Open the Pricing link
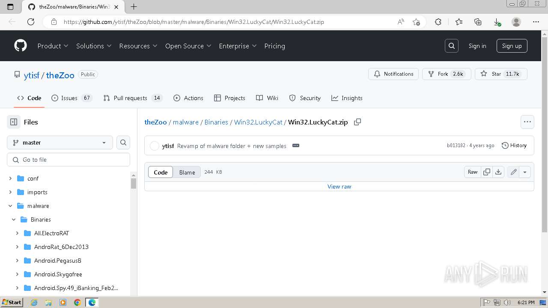 tap(274, 46)
